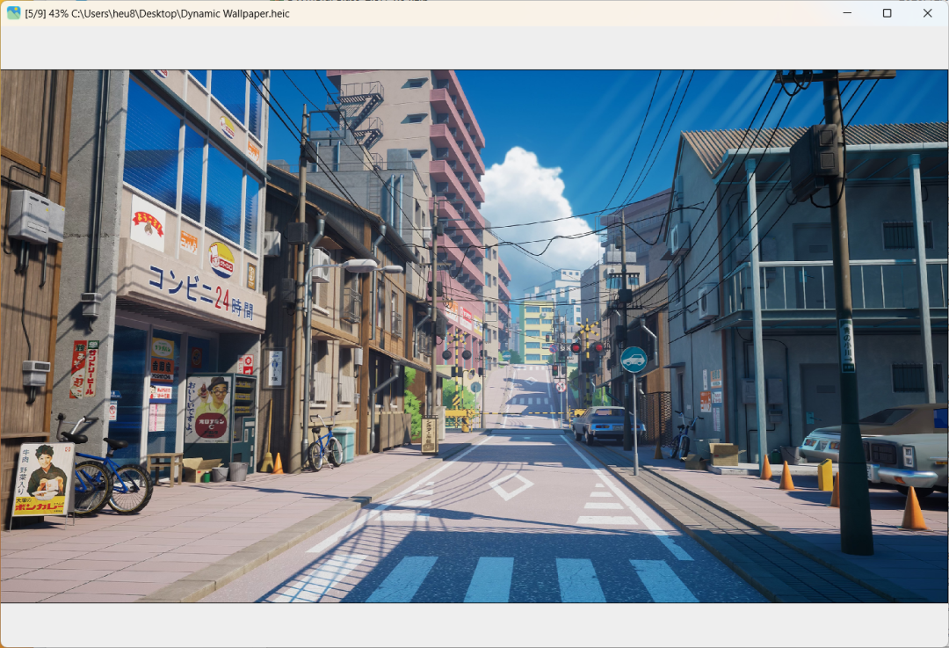Click the red railway crossing signal lights
This screenshot has width=949, height=648.
click(587, 347)
